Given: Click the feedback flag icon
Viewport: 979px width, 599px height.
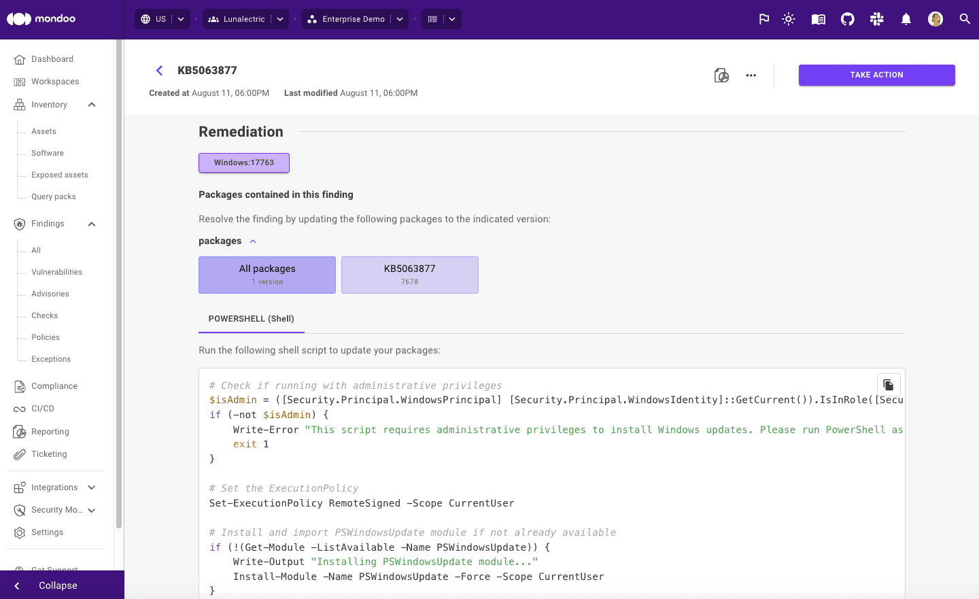Looking at the screenshot, I should (x=763, y=18).
